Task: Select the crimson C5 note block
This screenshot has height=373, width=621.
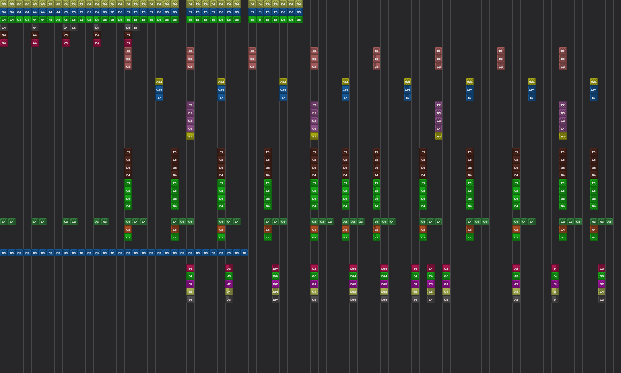Action: [66, 43]
